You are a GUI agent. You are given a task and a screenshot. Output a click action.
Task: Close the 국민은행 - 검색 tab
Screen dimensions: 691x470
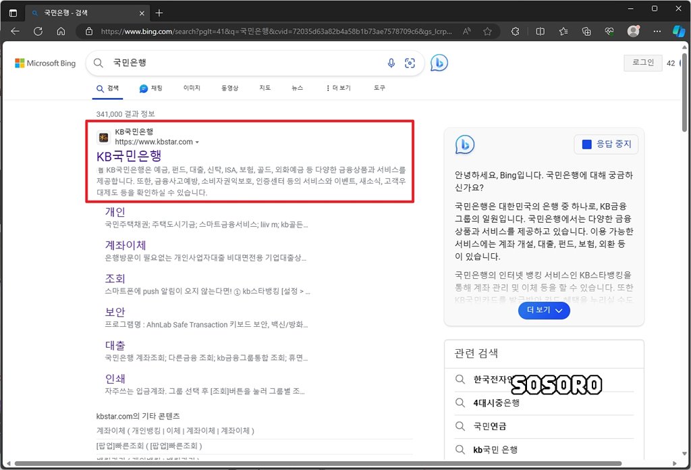pos(142,14)
